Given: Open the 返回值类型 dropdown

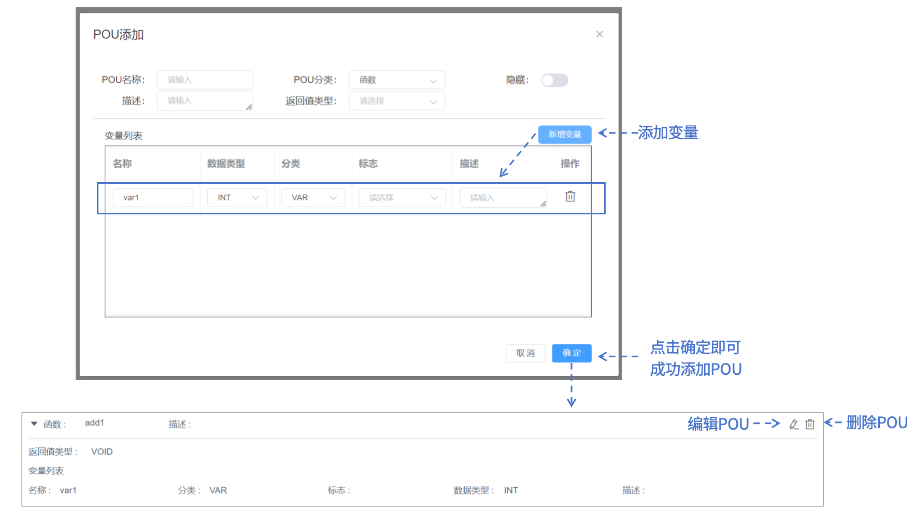Looking at the screenshot, I should point(397,101).
